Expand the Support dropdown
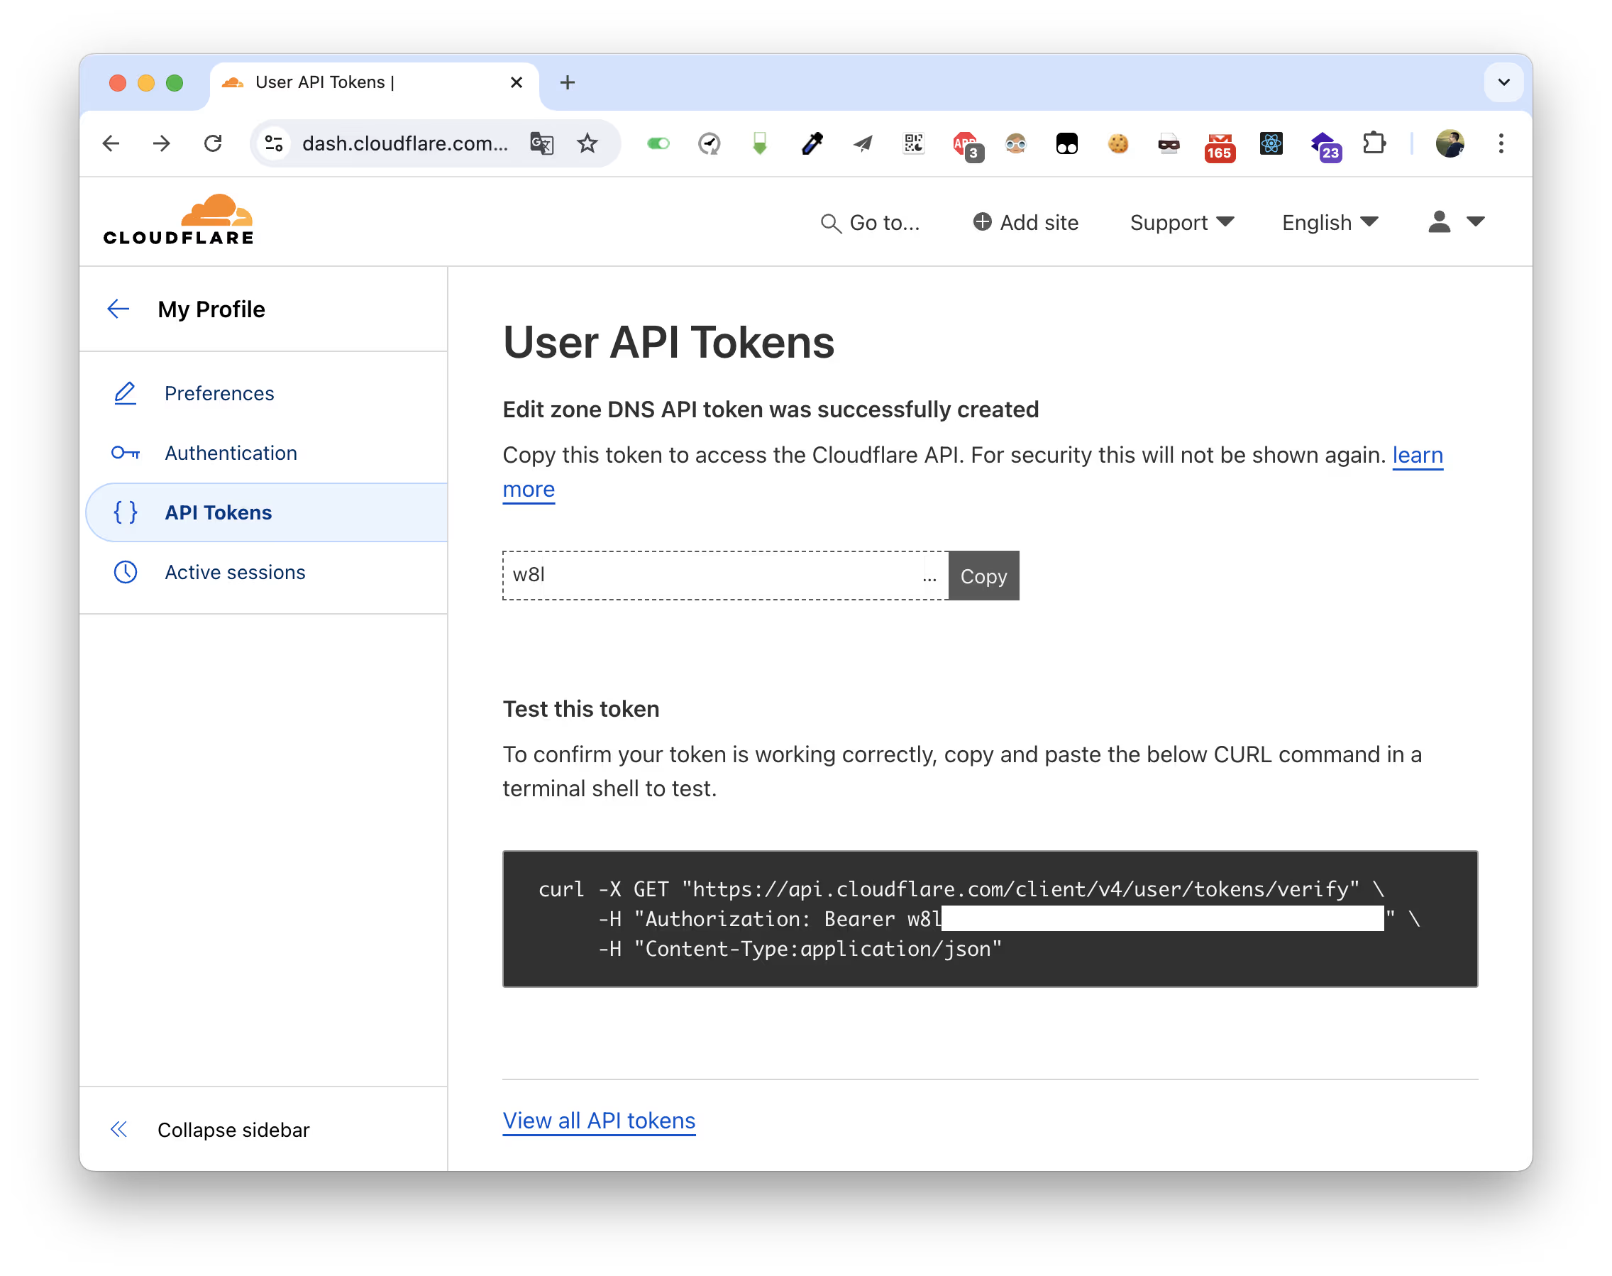 point(1182,223)
